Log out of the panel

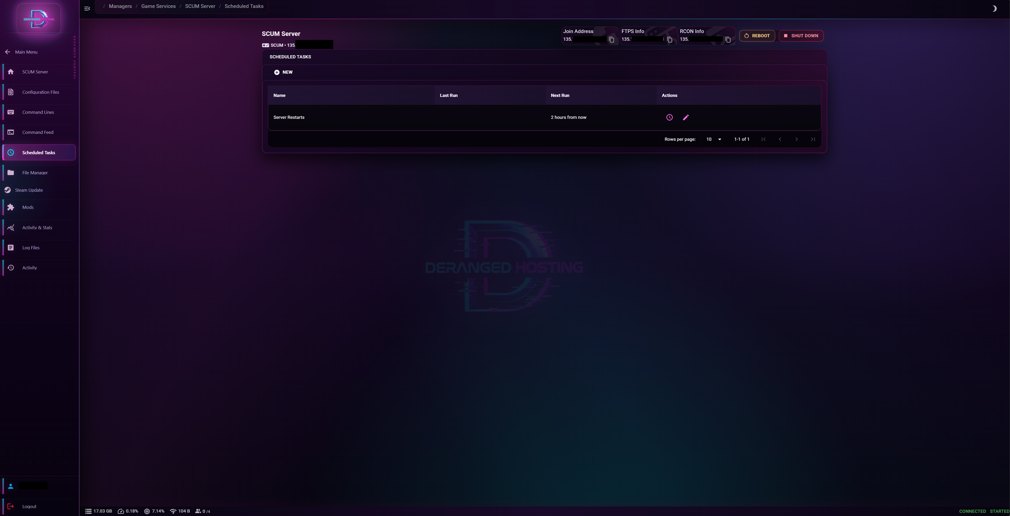coord(39,506)
